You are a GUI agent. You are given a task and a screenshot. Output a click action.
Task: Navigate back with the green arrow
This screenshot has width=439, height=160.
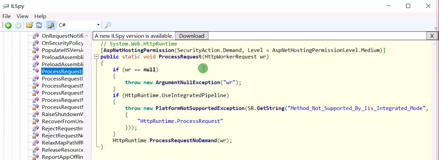(8, 26)
